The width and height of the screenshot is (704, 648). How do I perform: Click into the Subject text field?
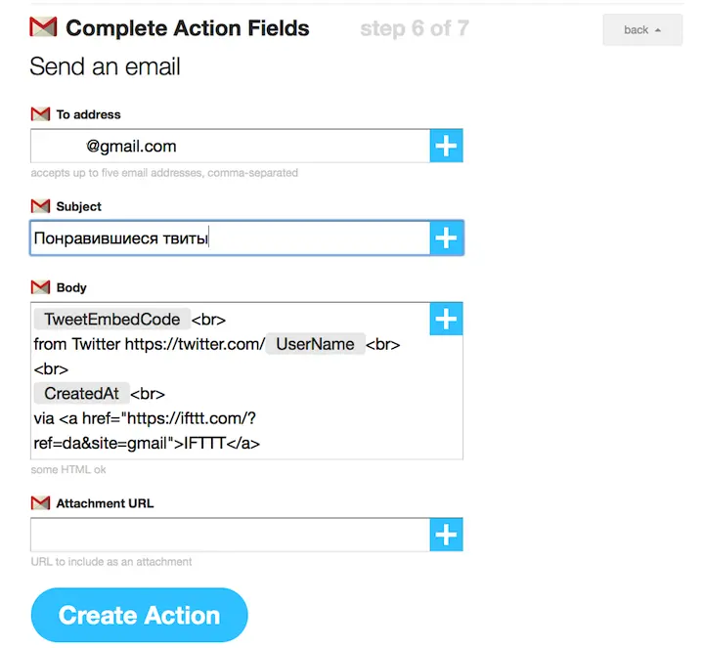point(230,238)
